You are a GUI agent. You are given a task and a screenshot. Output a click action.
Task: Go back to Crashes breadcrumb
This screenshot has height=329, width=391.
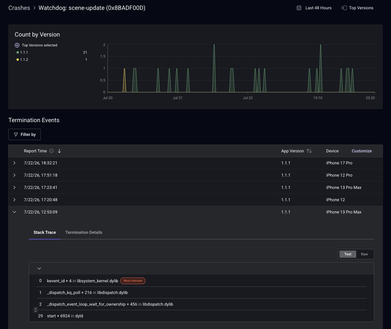coord(19,8)
